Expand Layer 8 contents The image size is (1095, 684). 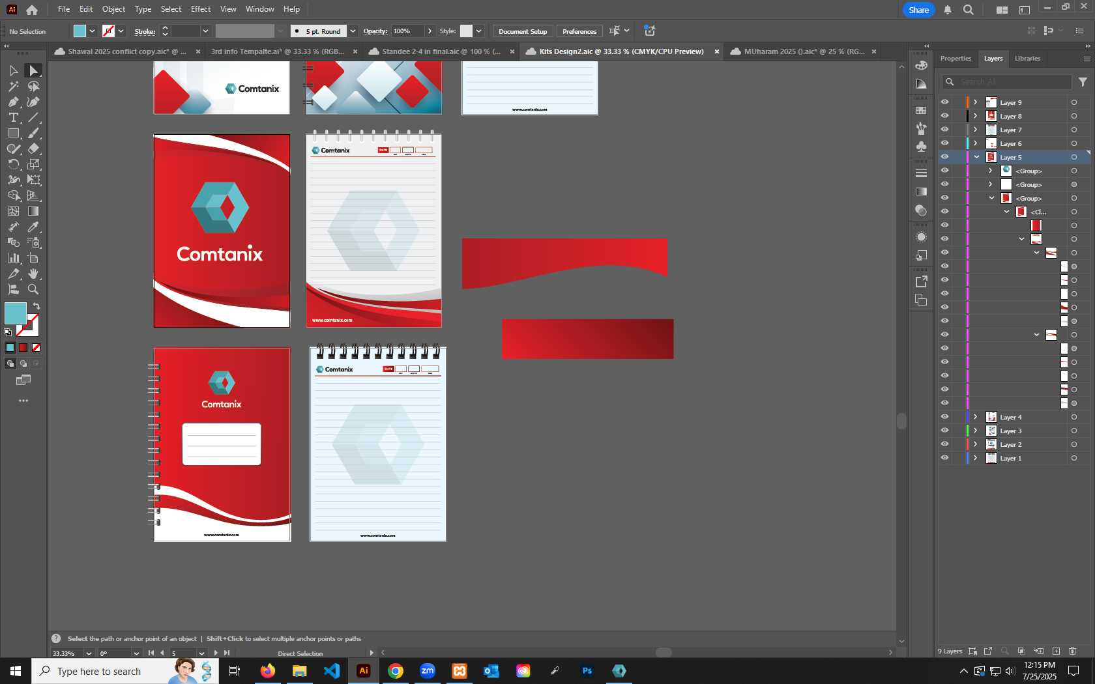pyautogui.click(x=976, y=116)
